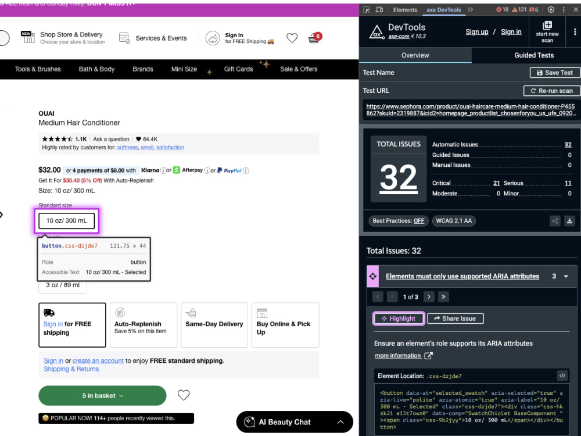Click the share results icon in axe summary
Image resolution: width=581 pixels, height=436 pixels.
coord(555,221)
